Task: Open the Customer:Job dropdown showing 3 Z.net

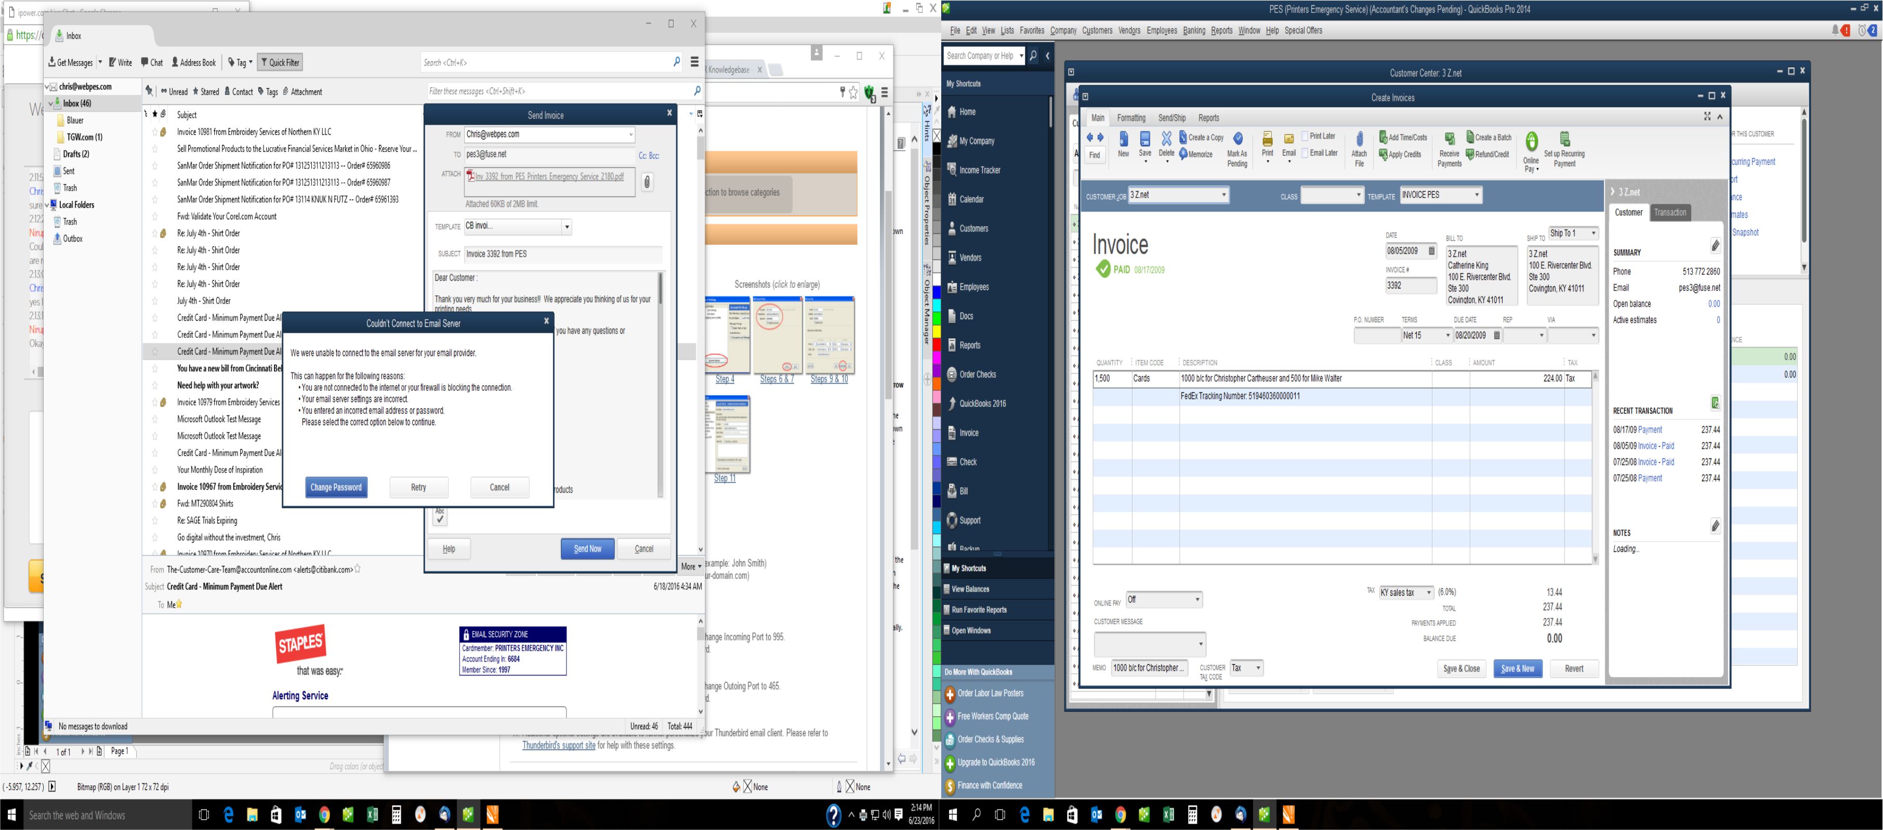Action: coord(1223,195)
